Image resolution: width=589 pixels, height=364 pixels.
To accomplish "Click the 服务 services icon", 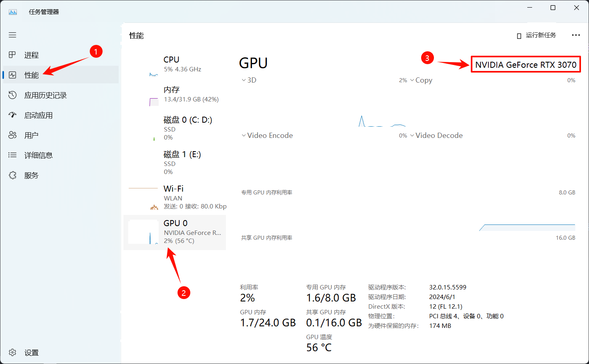I will [12, 175].
